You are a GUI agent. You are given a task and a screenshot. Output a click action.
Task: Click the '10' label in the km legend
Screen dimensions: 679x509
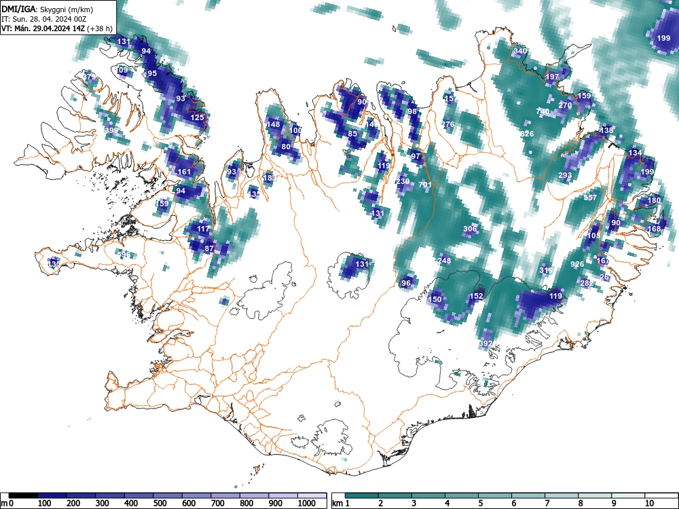pos(649,504)
